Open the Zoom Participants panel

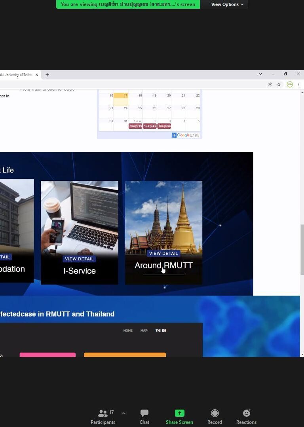(x=103, y=417)
